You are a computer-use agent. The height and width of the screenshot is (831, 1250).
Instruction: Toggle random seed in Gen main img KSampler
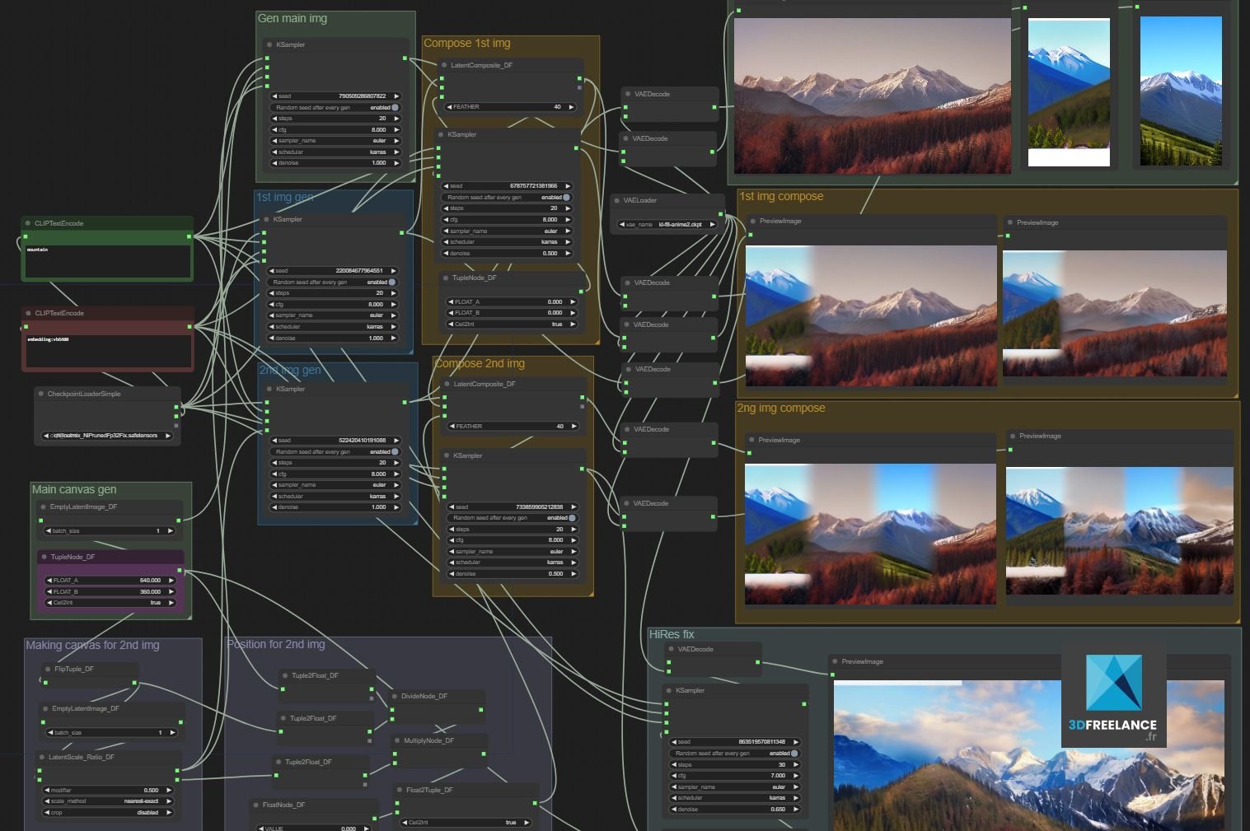coord(395,107)
